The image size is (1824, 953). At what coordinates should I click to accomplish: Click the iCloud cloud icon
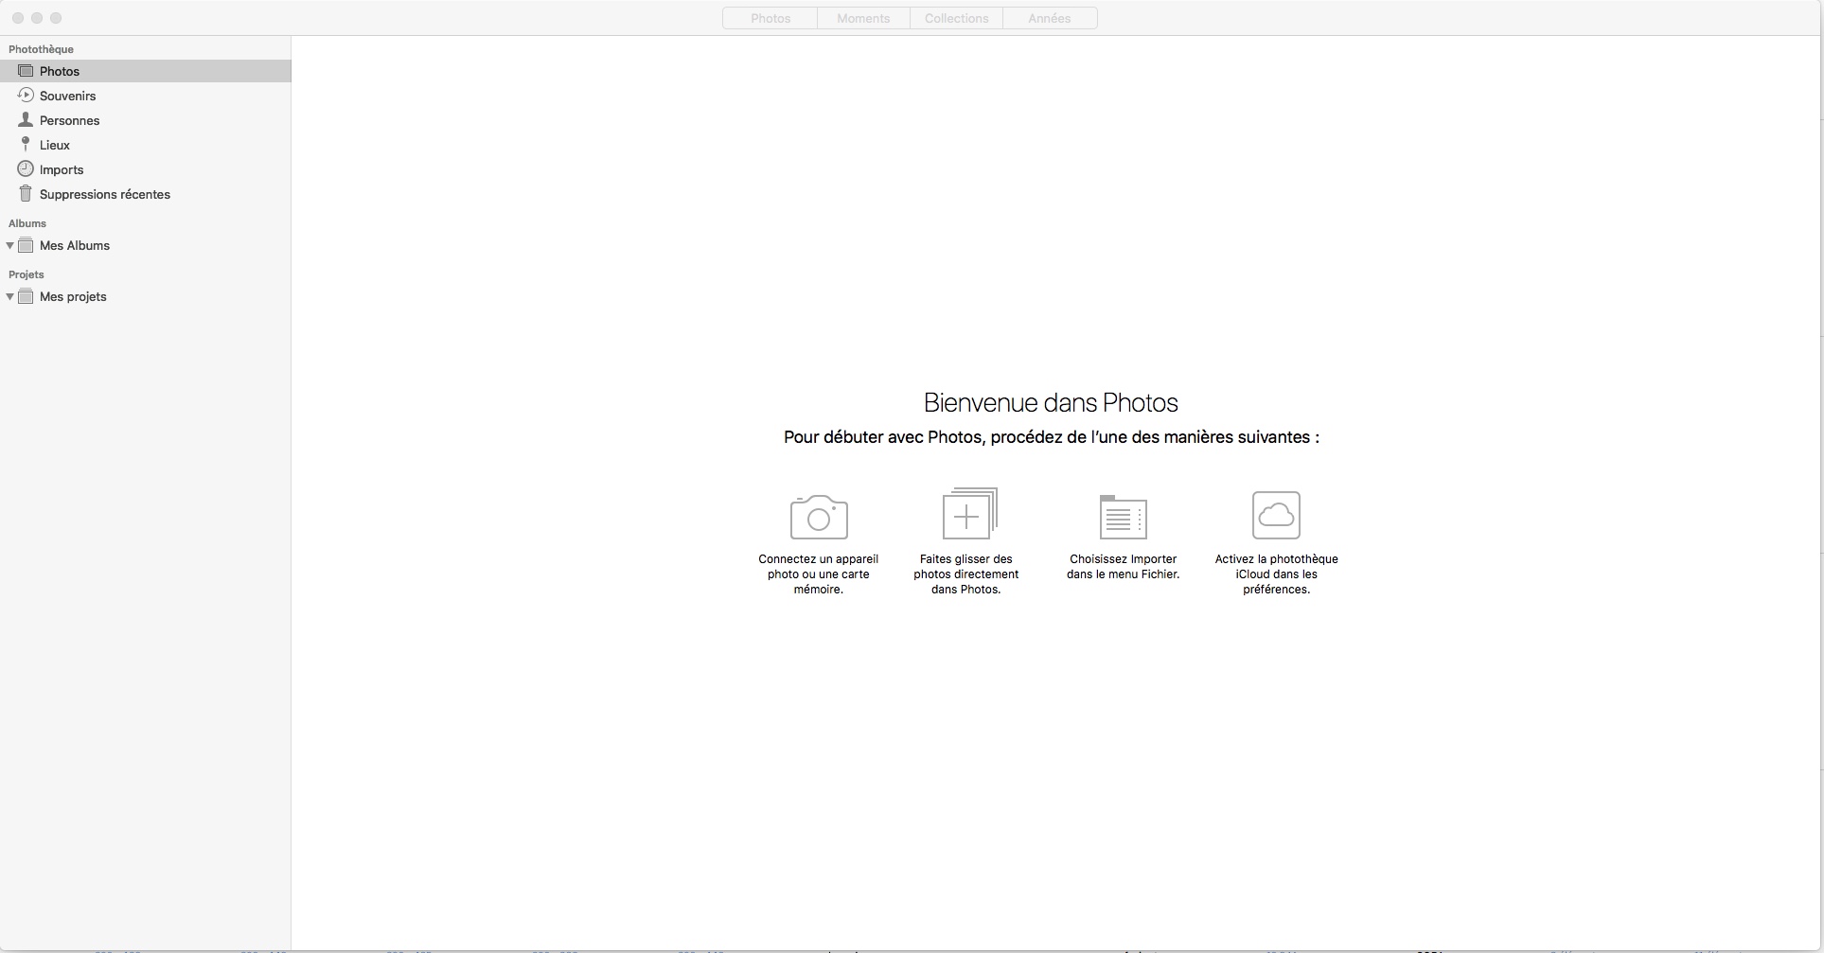pyautogui.click(x=1276, y=515)
